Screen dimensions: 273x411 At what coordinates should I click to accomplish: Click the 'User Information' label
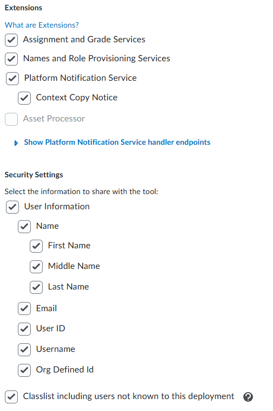tap(57, 207)
